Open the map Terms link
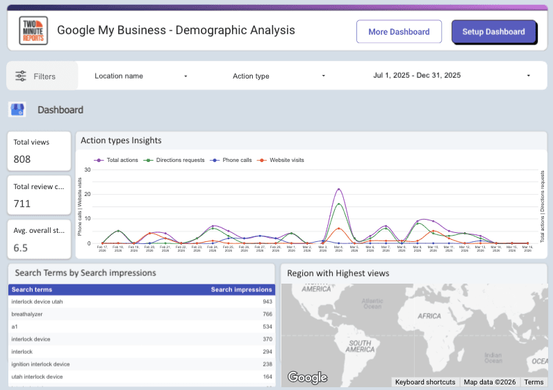This screenshot has width=553, height=390. coord(534,382)
